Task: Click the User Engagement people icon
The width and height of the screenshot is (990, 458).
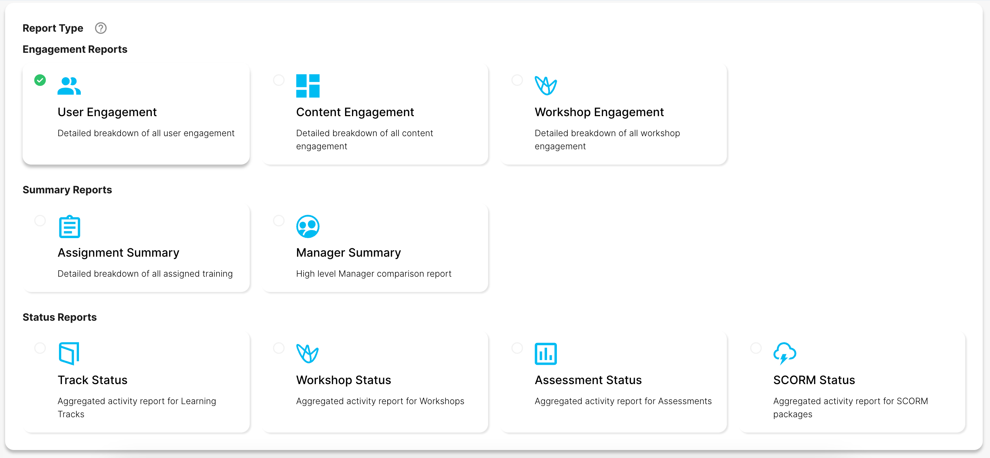Action: 69,86
